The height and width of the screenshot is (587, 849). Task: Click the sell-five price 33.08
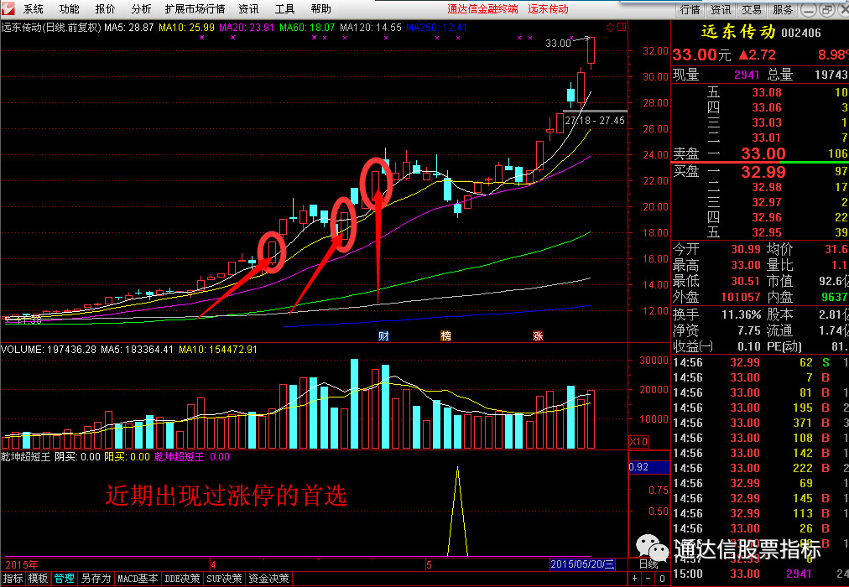point(767,92)
